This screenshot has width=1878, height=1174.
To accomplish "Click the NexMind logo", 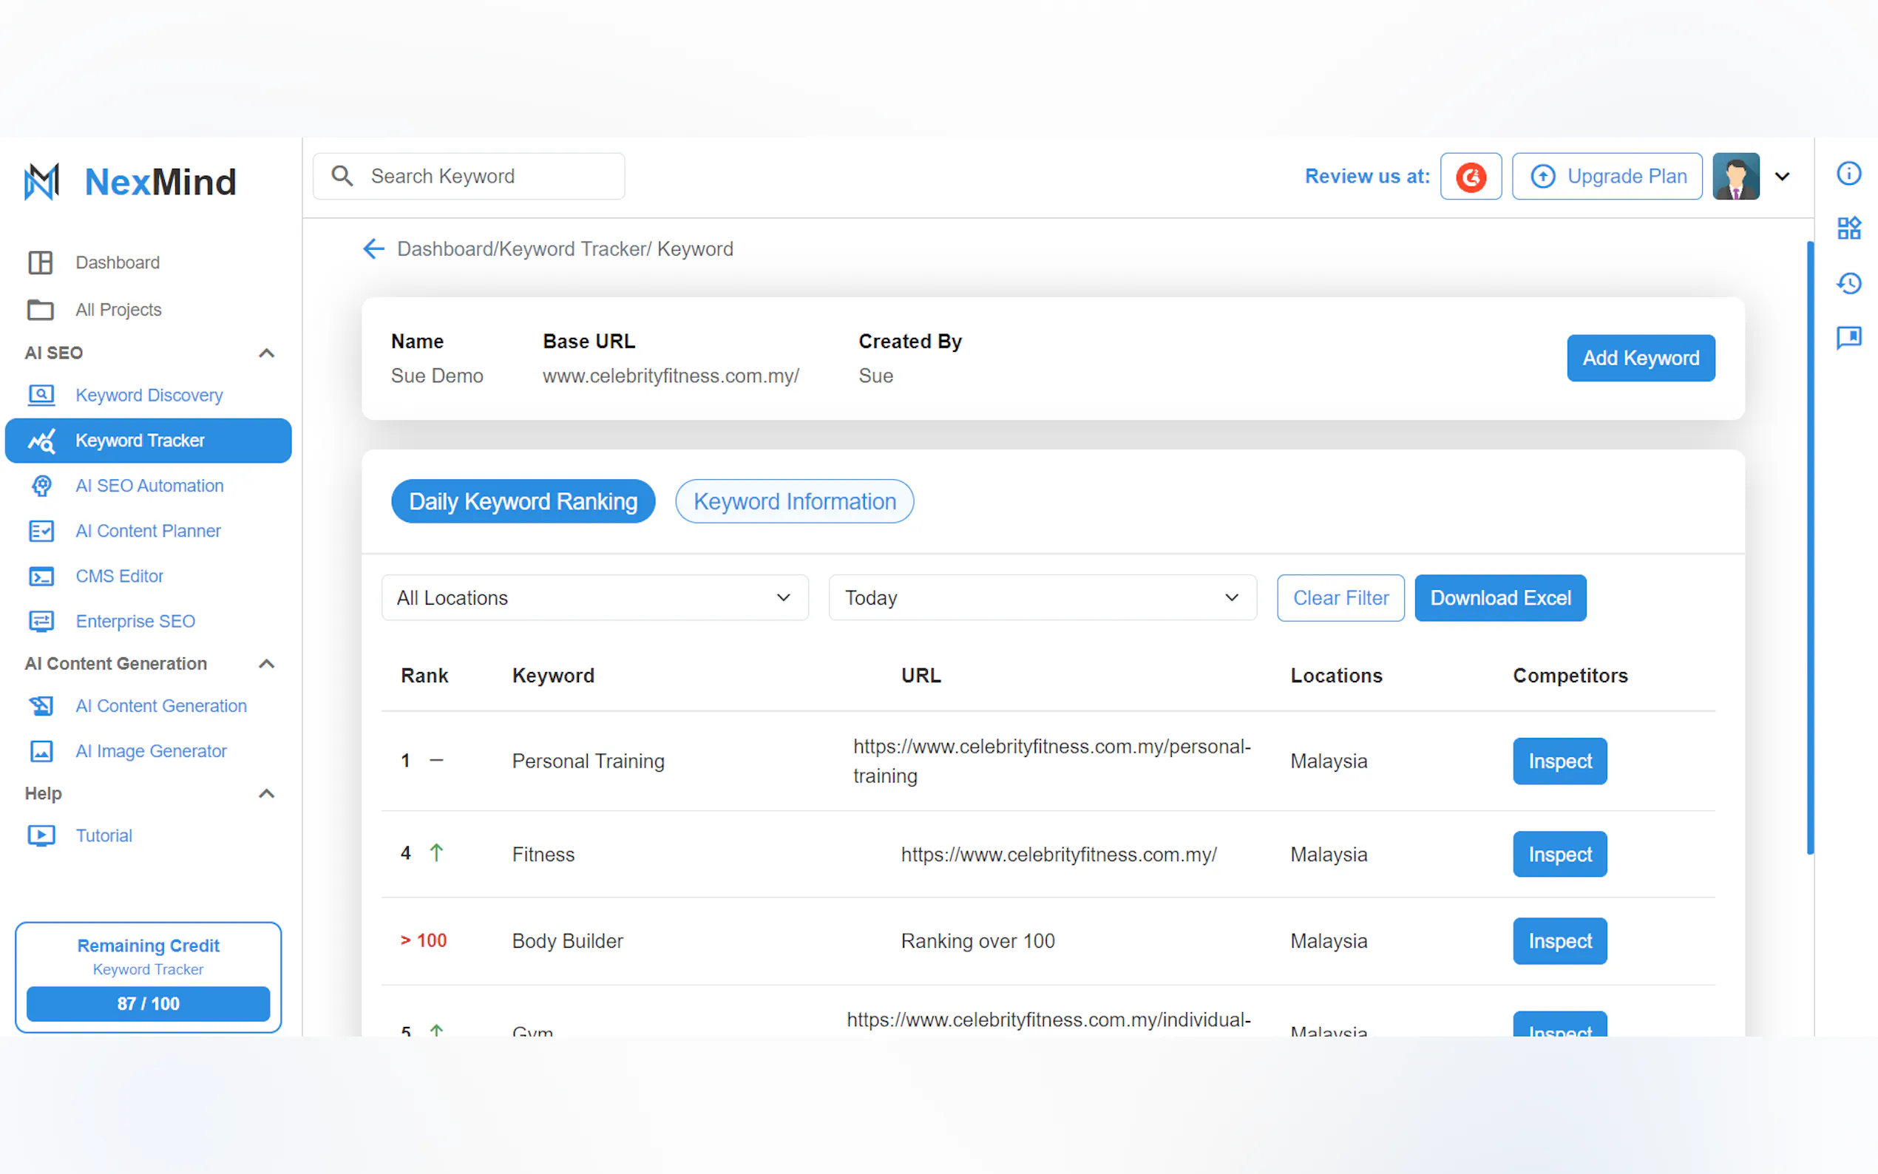I will [x=130, y=182].
